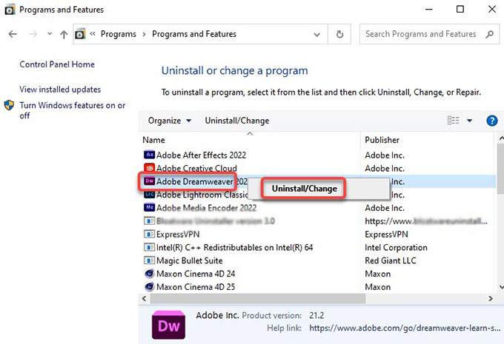Sort by the Publisher column header
This screenshot has width=504, height=344.
click(382, 140)
